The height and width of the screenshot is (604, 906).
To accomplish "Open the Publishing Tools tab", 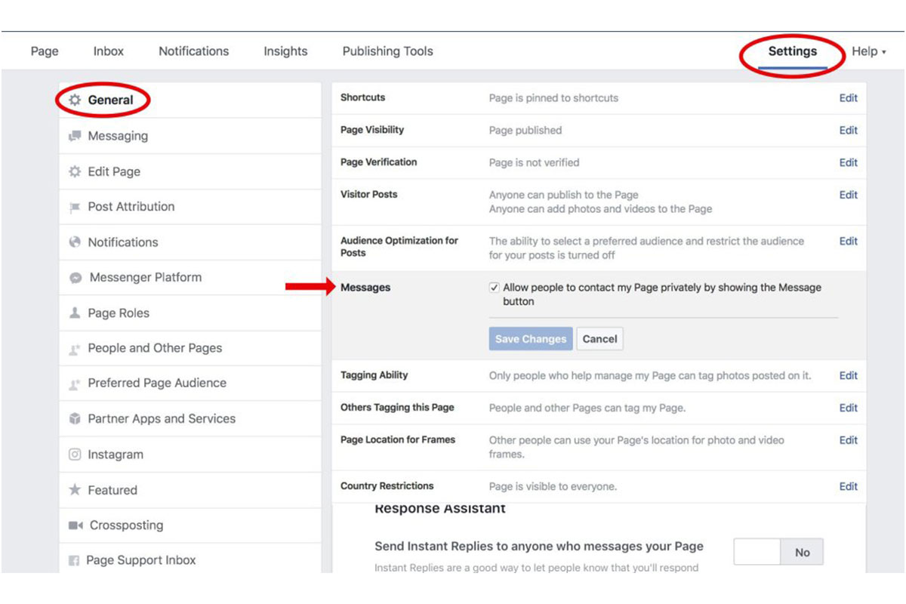I will point(387,51).
